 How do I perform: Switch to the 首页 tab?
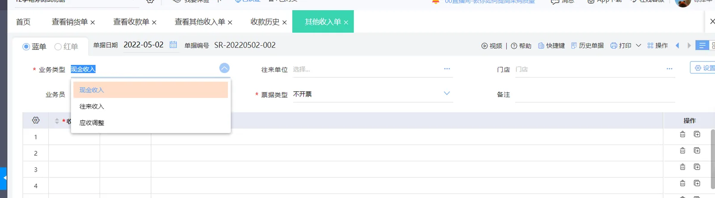click(23, 22)
